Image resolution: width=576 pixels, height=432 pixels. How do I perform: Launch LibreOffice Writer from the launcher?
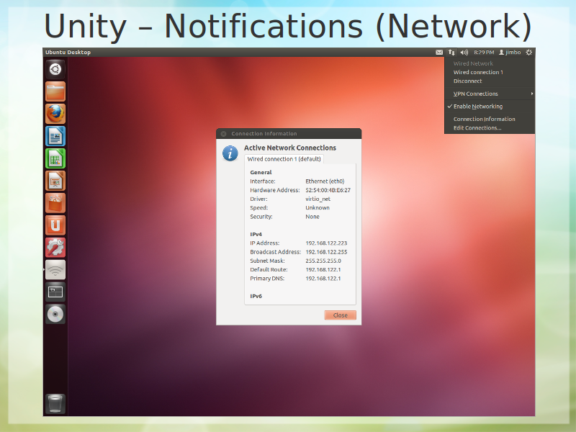55,136
